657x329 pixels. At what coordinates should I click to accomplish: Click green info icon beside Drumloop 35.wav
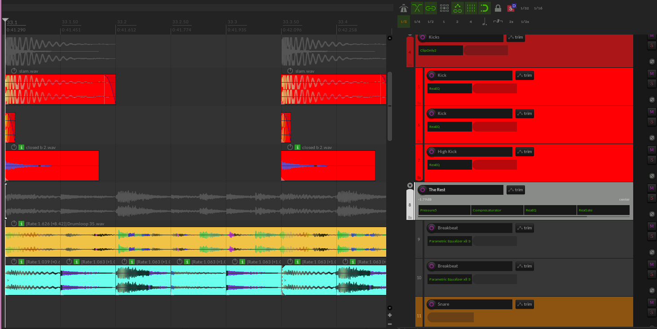coord(22,224)
